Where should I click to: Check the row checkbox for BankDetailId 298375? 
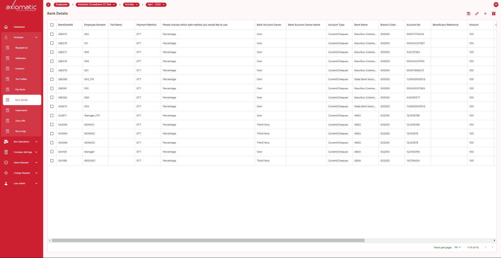pyautogui.click(x=51, y=34)
